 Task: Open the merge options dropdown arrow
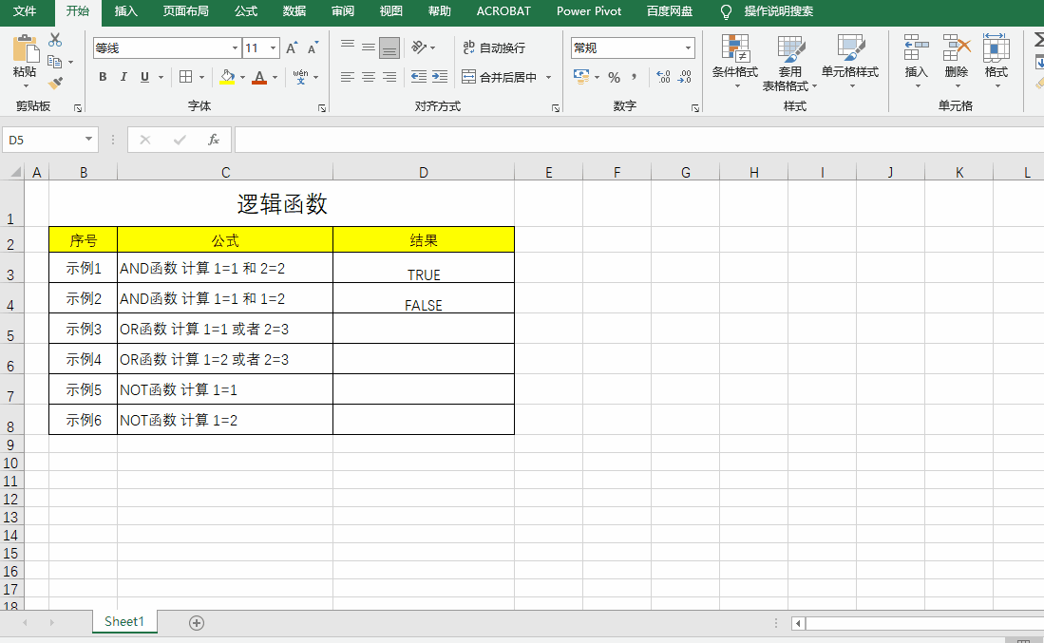point(549,77)
